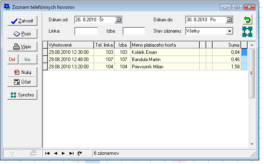Go to first record in navigator
264x164 pixels.
[48, 153]
